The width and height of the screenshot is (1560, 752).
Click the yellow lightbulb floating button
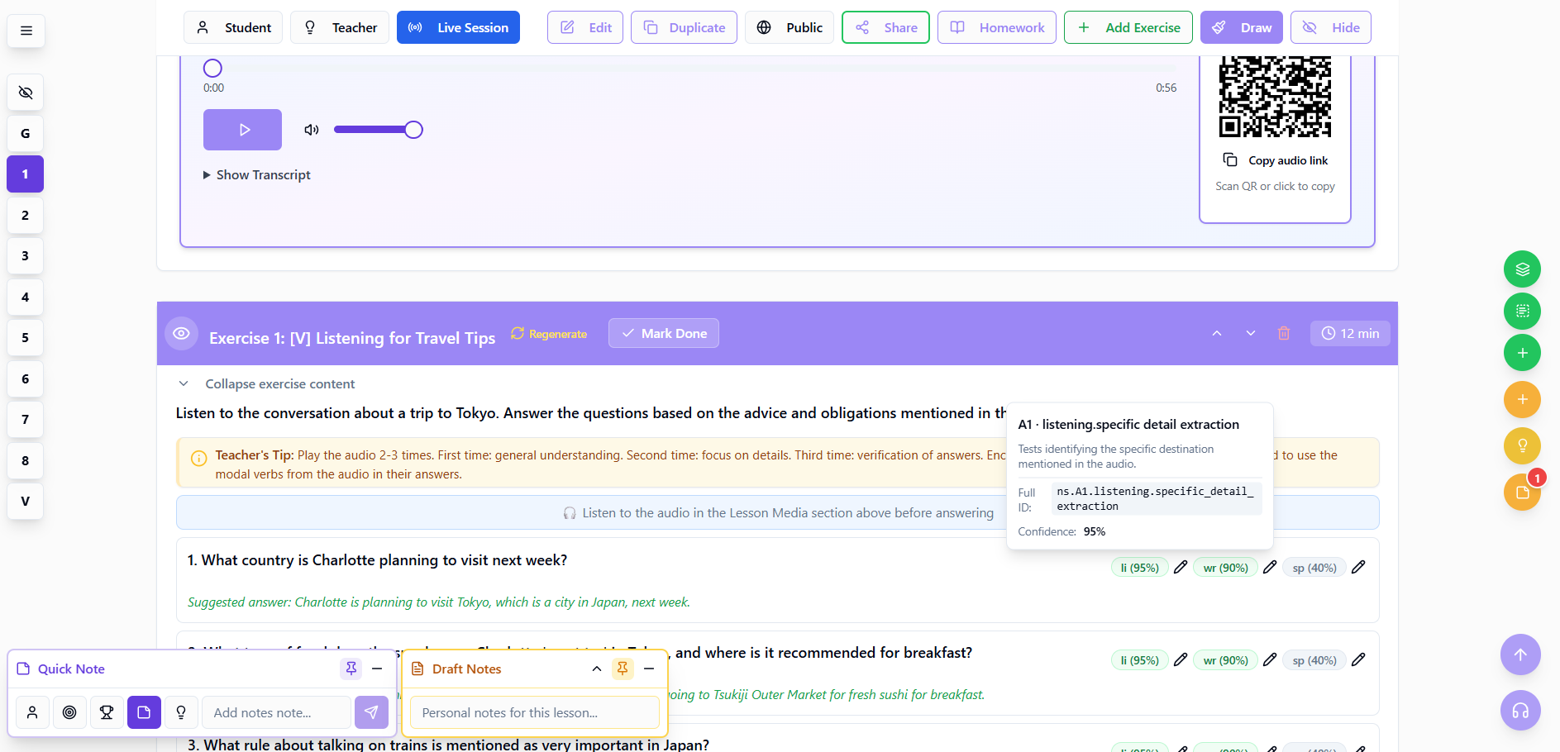1522,446
